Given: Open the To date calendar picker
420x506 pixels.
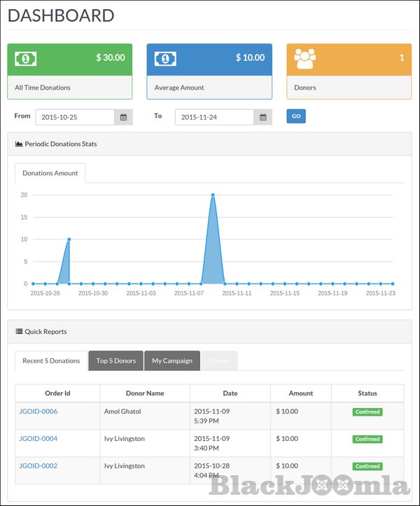Looking at the screenshot, I should [x=263, y=118].
